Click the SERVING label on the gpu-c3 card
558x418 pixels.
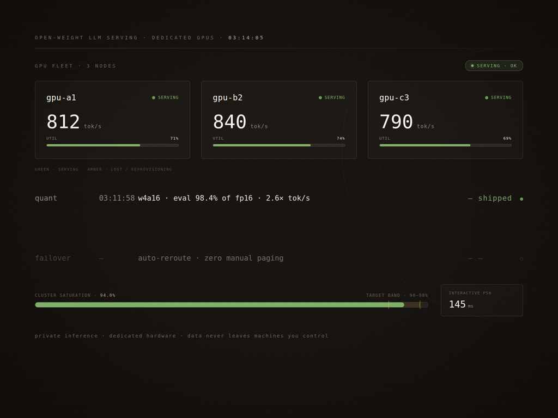coord(501,97)
